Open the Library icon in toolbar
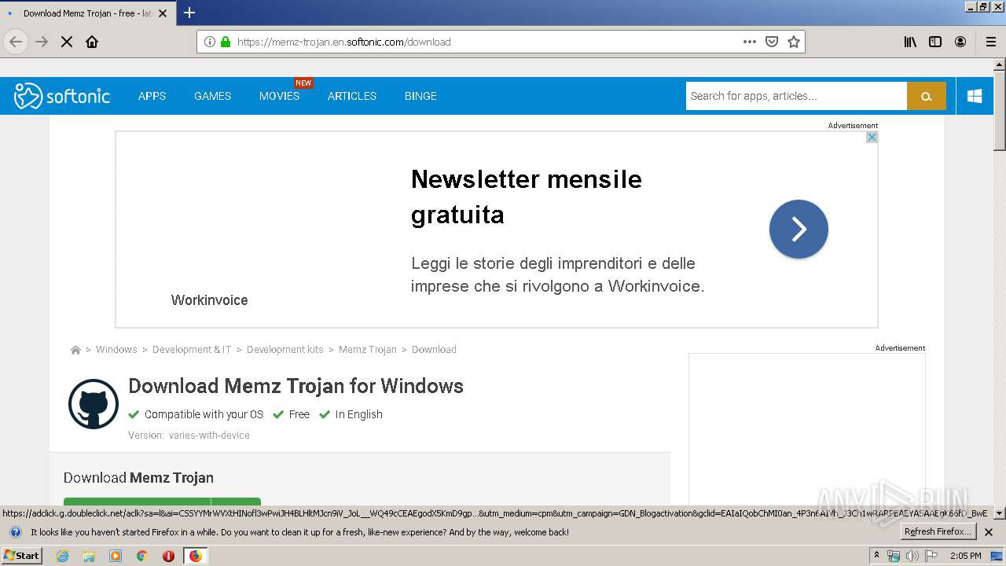The height and width of the screenshot is (566, 1006). coord(910,42)
